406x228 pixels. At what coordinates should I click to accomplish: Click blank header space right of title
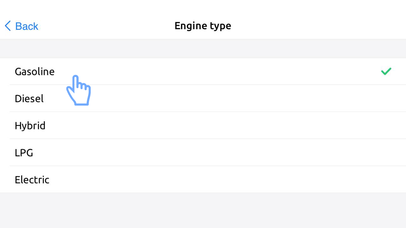317,26
